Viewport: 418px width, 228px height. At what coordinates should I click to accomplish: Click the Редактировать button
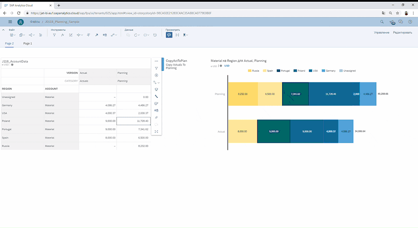[x=403, y=33]
